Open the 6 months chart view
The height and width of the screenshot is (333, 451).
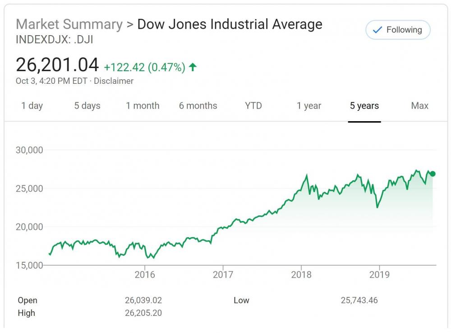click(198, 106)
